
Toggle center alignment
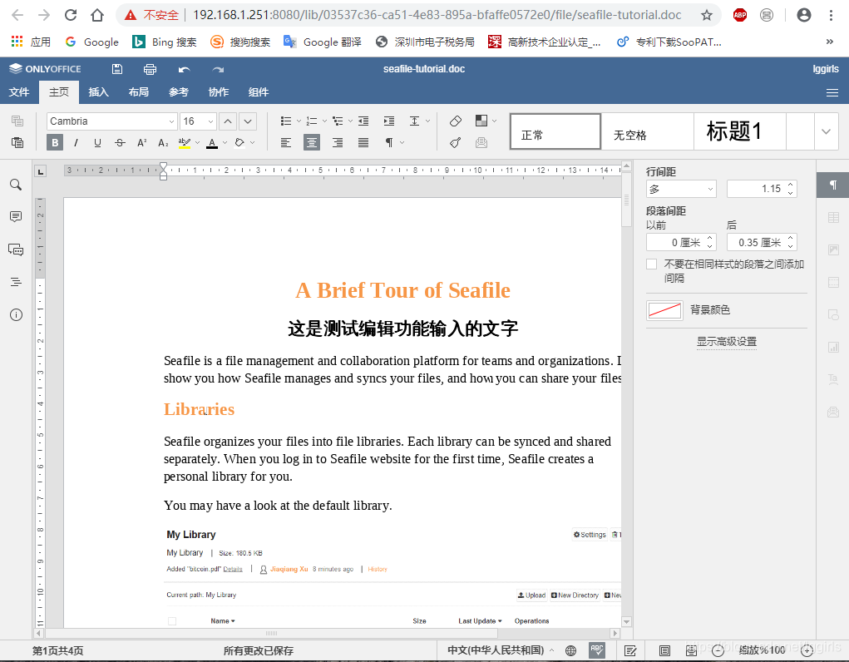[311, 142]
